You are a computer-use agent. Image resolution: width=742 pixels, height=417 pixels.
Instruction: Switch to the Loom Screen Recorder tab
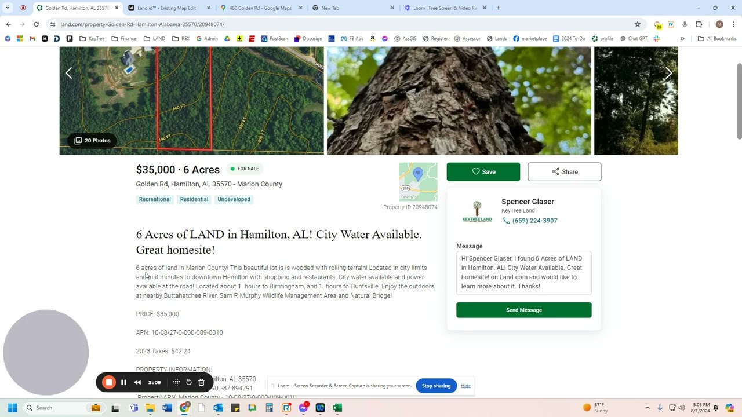(x=445, y=8)
